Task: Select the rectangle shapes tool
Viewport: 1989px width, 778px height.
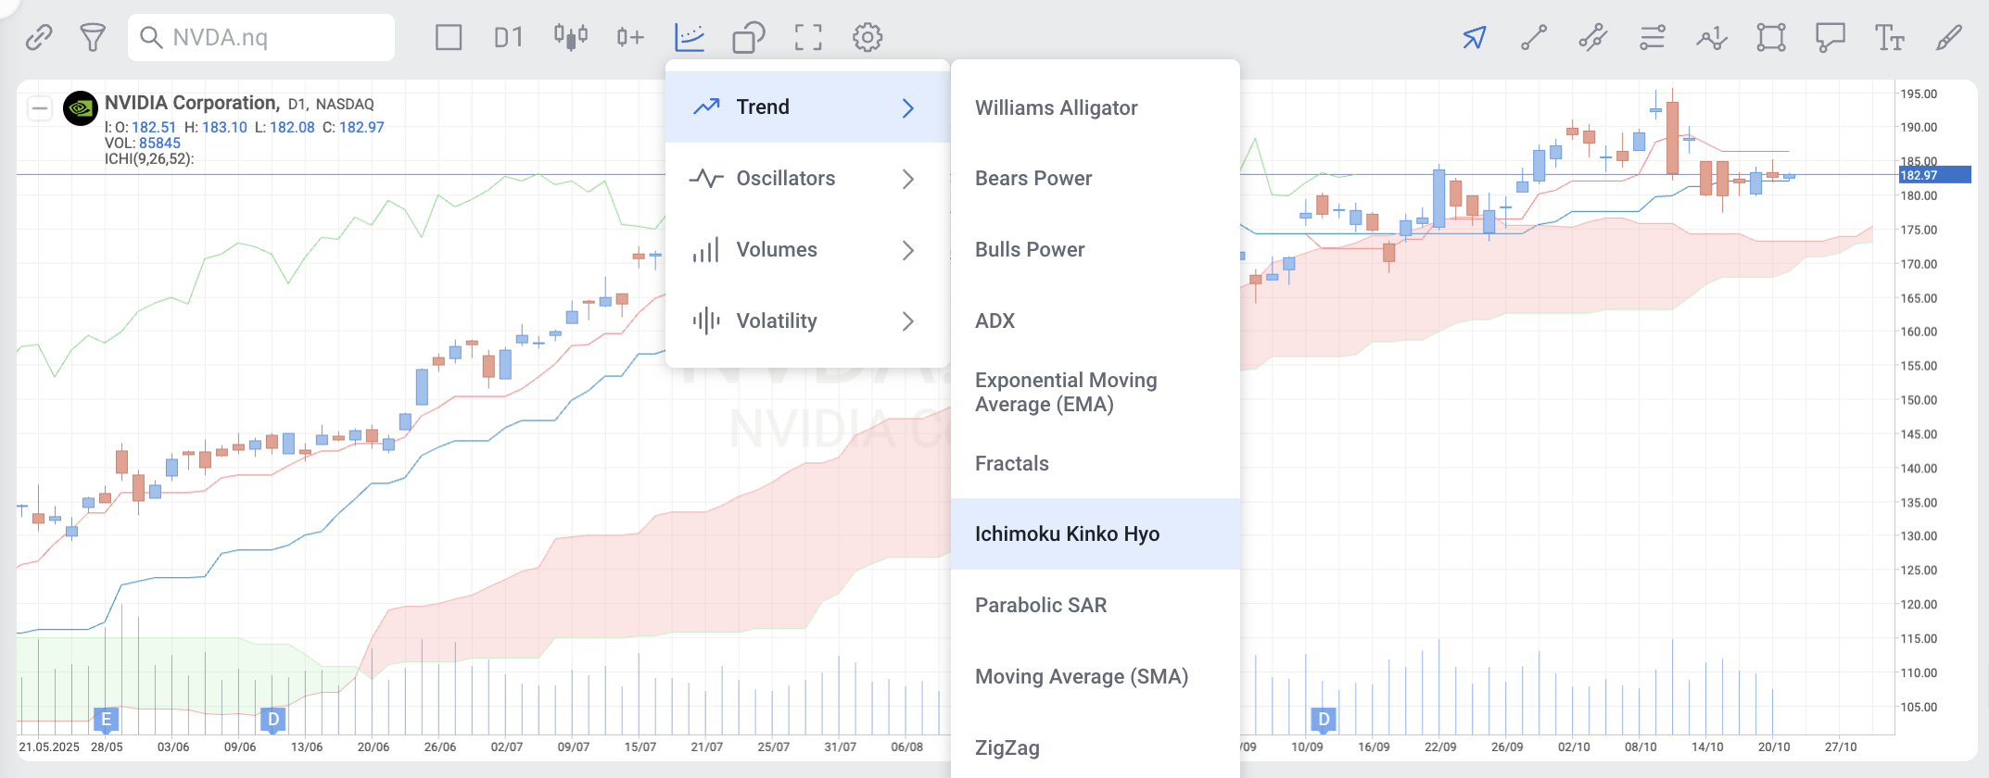Action: (x=1771, y=38)
